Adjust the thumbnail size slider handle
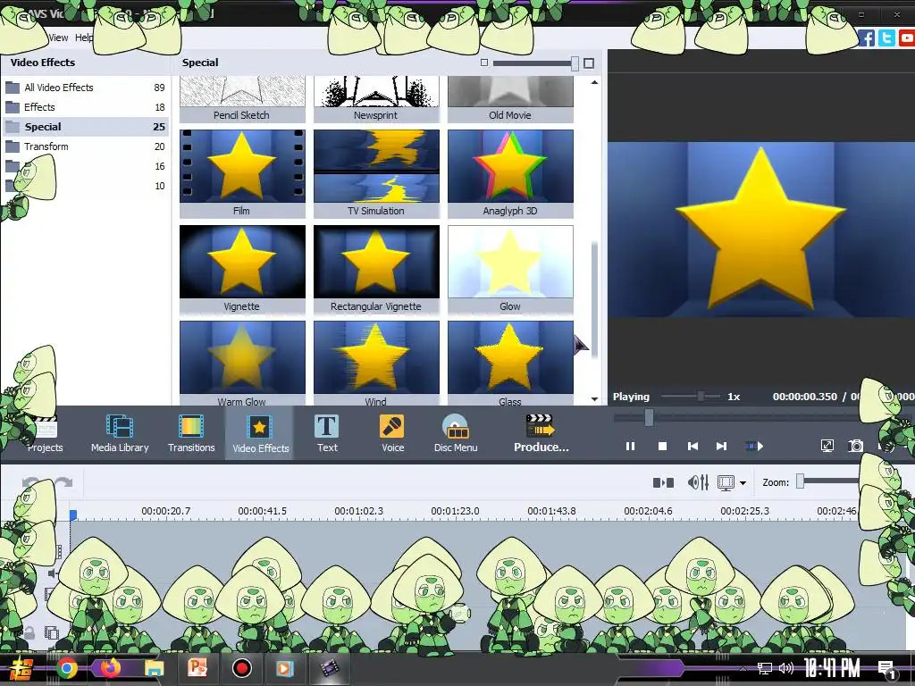 click(575, 63)
